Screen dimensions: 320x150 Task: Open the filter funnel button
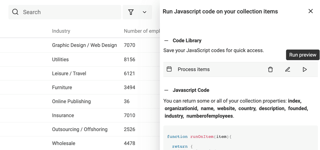coord(131,12)
